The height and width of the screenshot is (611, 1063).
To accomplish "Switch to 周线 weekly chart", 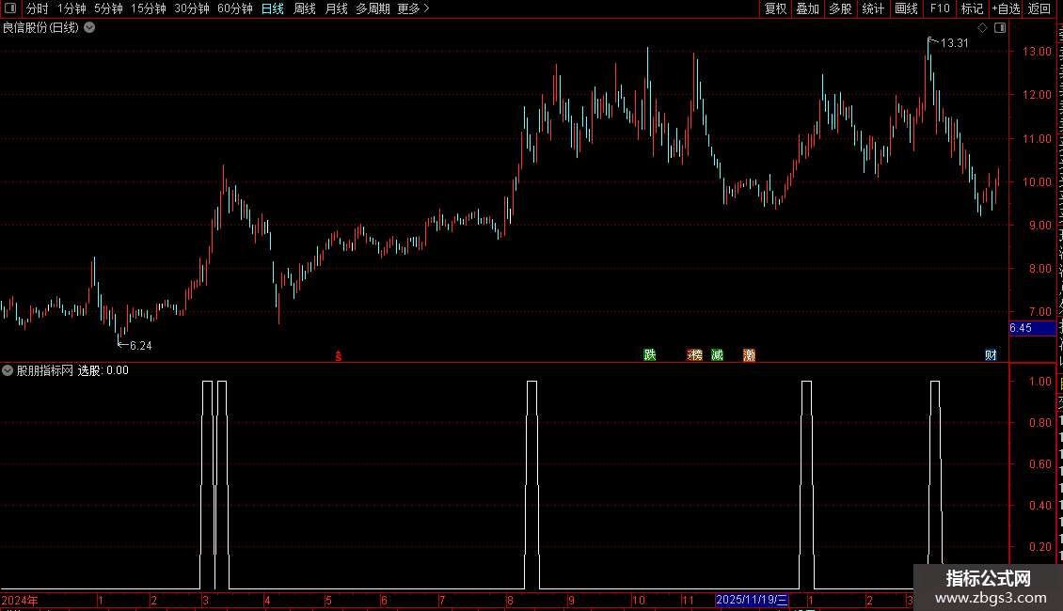I will click(305, 8).
